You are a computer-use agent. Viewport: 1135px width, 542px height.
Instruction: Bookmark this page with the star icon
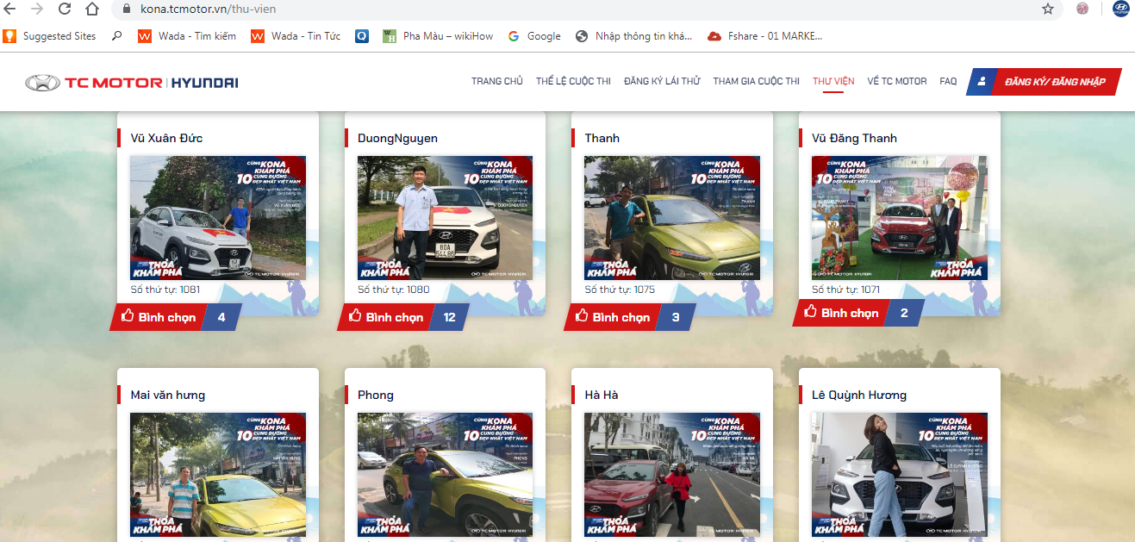coord(1047,9)
